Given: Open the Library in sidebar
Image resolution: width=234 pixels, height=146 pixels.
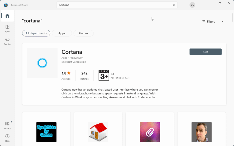Looking at the screenshot, I should coord(7,126).
